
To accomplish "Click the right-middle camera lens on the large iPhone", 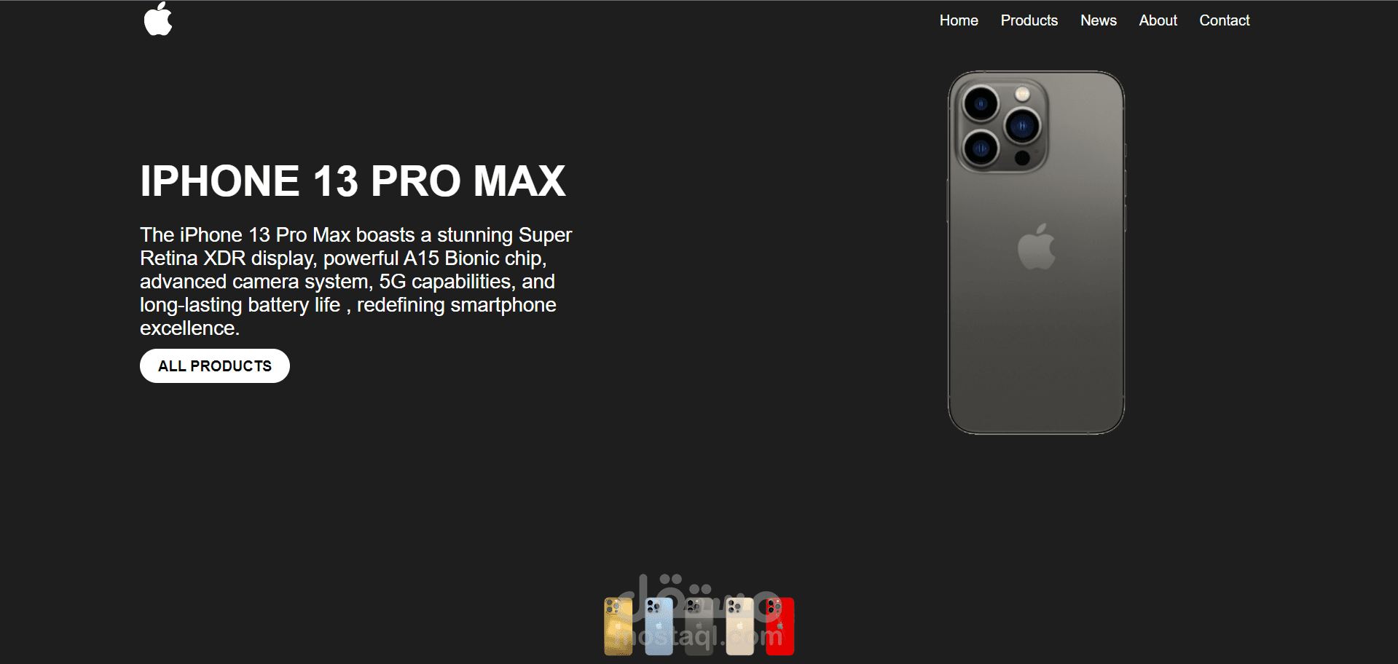I will coord(1022,126).
